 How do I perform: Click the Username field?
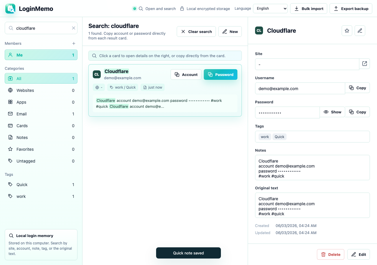(x=300, y=88)
